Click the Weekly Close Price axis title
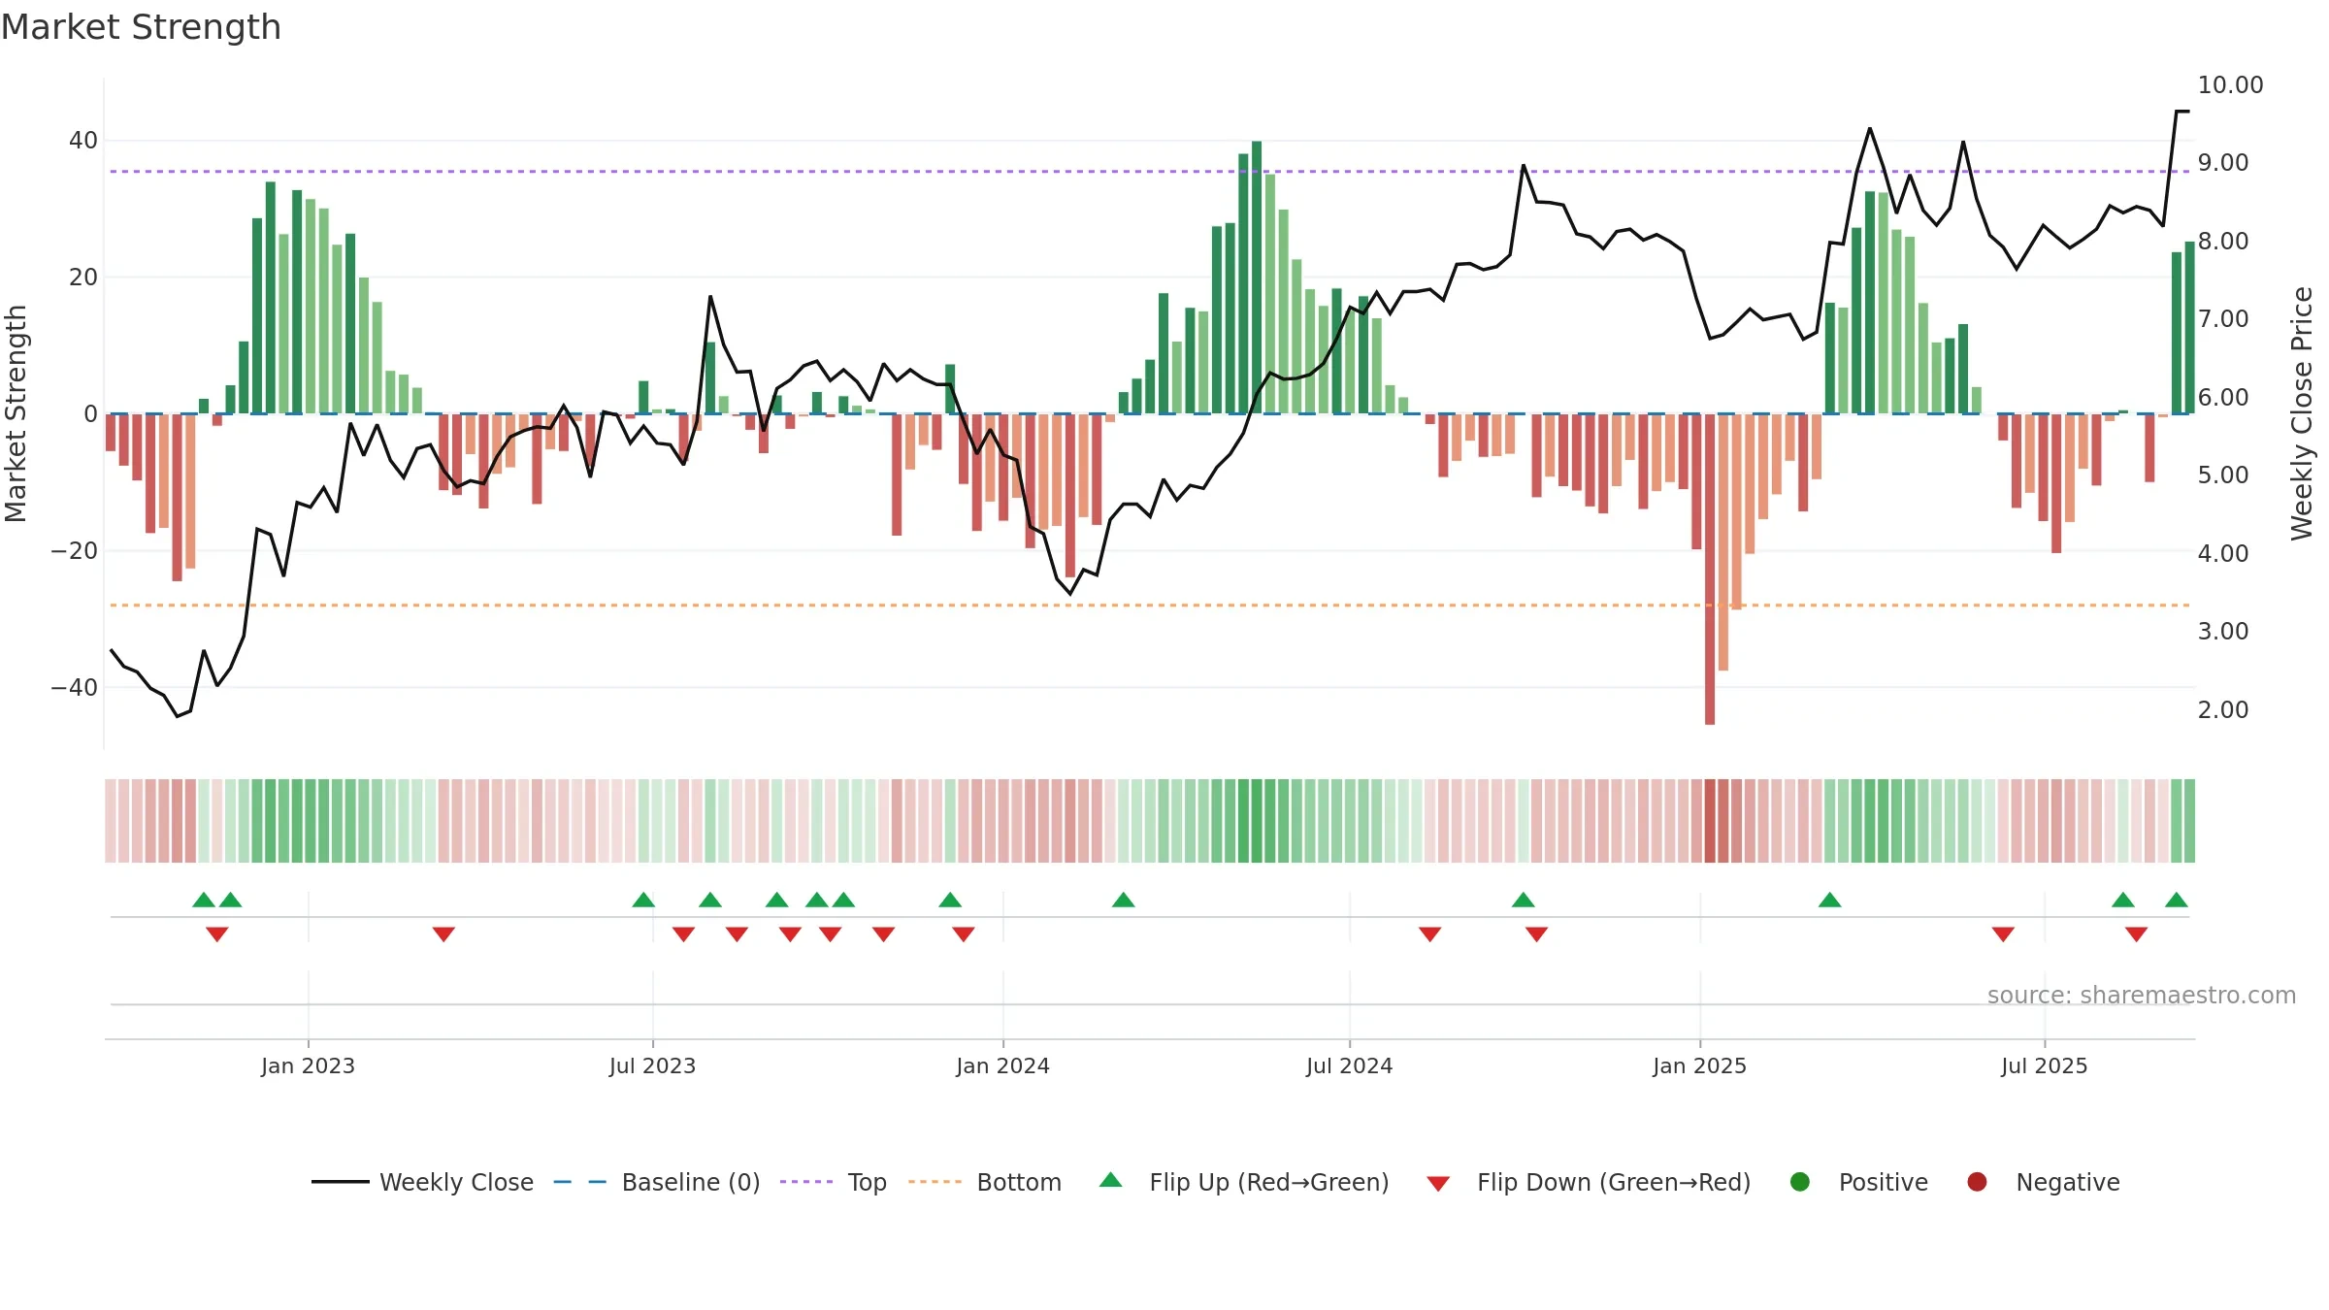 click(2302, 413)
